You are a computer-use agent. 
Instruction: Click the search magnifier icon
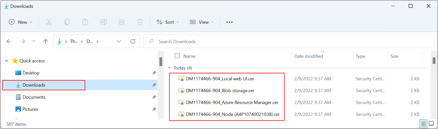[x=151, y=41]
